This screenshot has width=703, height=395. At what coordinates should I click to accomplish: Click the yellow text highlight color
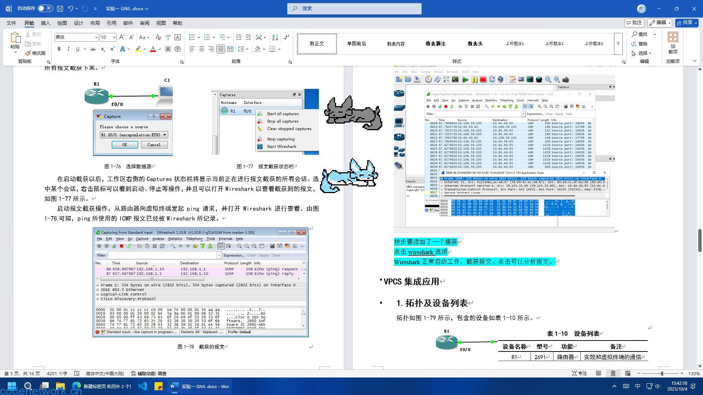(x=138, y=49)
